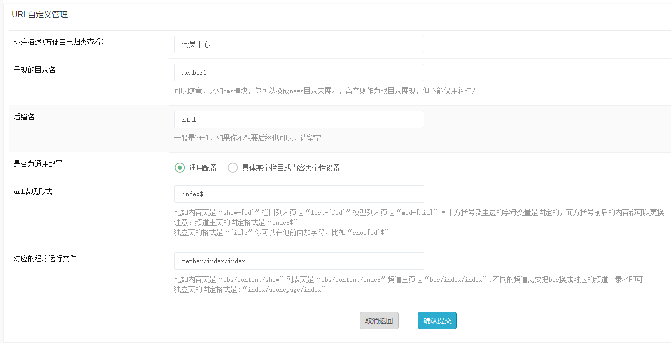
Task: Click the url表现形式 row label
Action: 33,192
